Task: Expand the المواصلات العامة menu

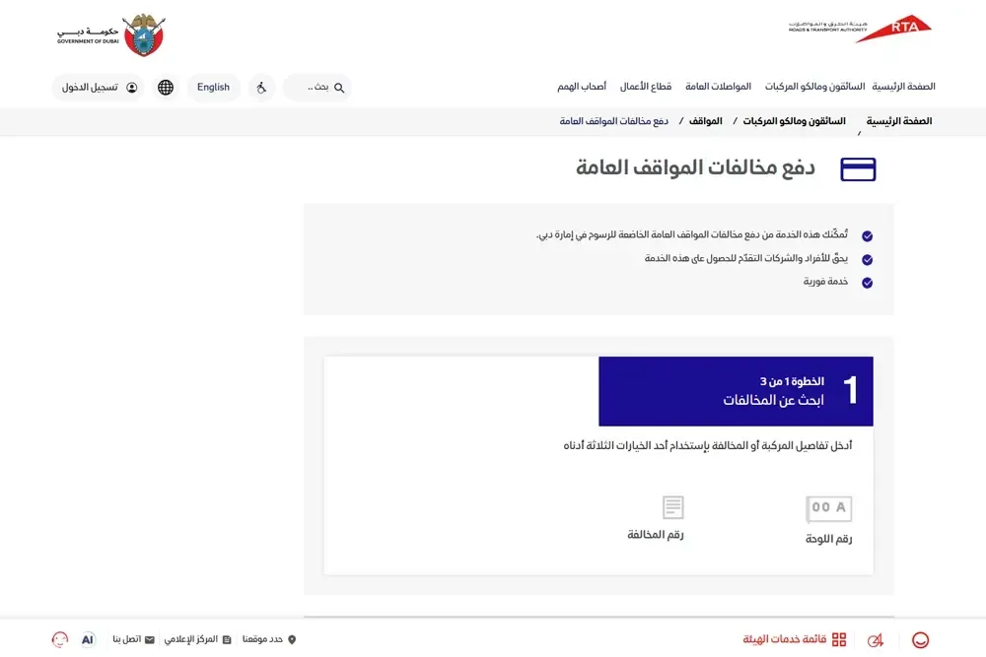Action: (718, 86)
